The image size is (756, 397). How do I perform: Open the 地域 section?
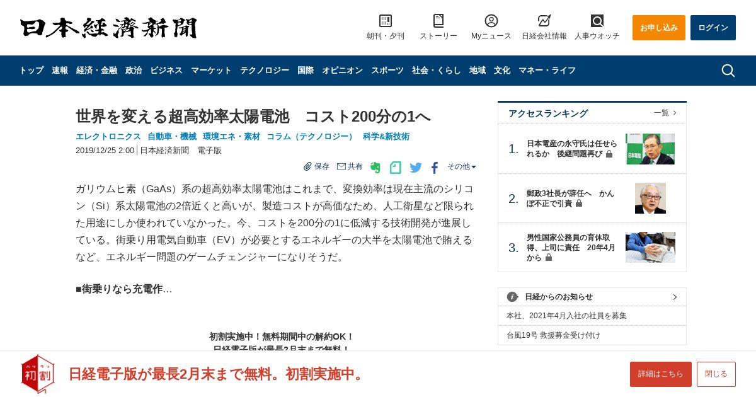tap(478, 71)
